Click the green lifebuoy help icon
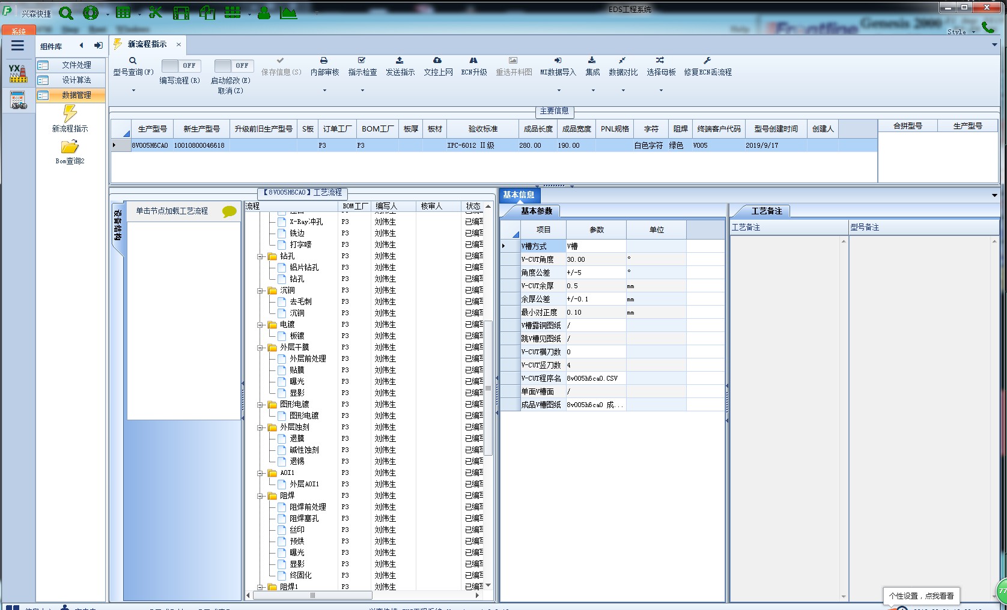This screenshot has height=610, width=1007. click(x=91, y=13)
